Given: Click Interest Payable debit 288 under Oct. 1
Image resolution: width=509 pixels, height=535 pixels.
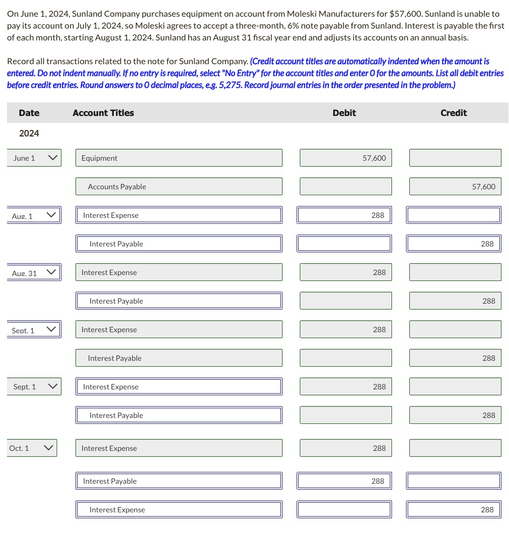Looking at the screenshot, I should click(344, 481).
